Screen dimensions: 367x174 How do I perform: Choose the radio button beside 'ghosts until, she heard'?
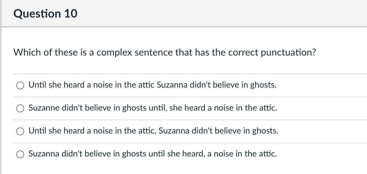(x=20, y=108)
